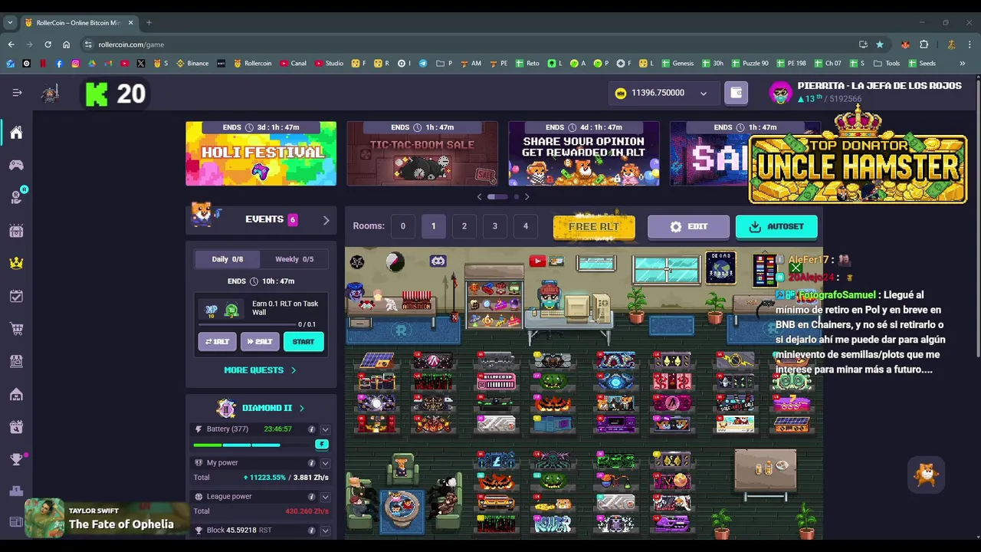
Task: Select room 3
Action: click(x=494, y=226)
